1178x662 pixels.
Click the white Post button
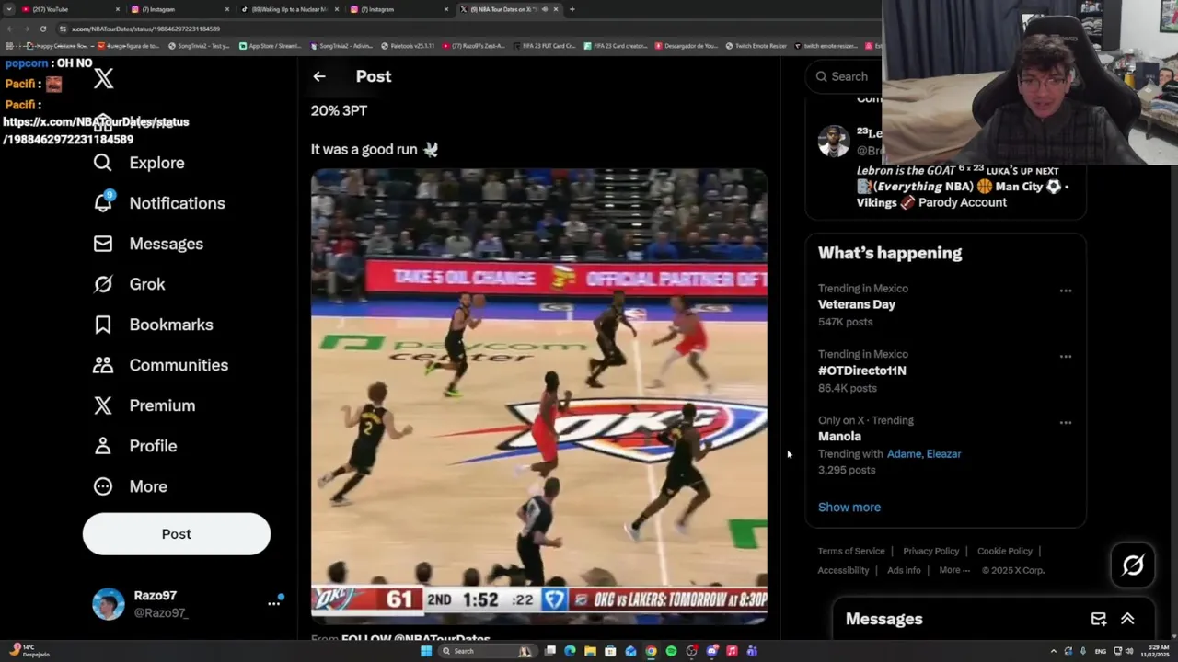tap(177, 534)
